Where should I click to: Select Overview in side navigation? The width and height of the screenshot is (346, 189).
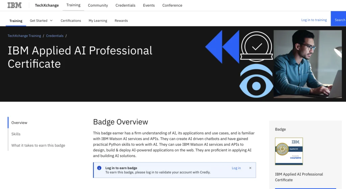19,122
